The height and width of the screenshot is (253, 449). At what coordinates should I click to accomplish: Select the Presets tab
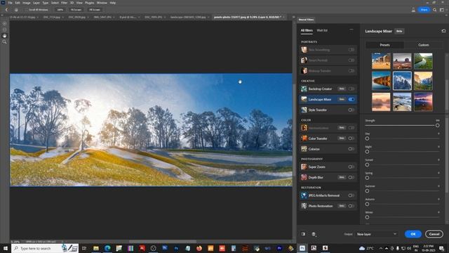385,45
